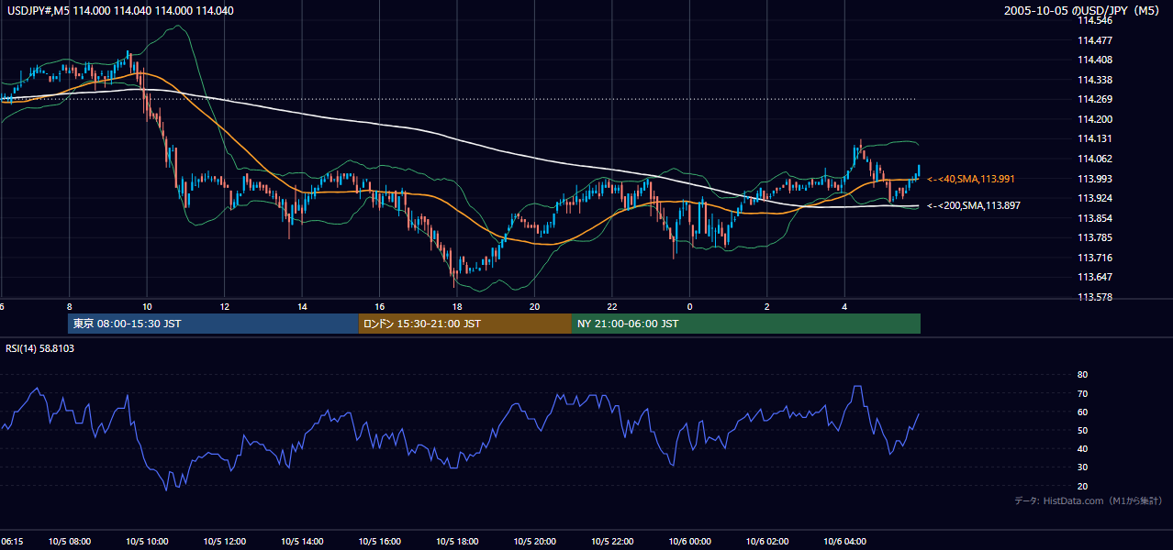Click RSI scale value 50
The image size is (1173, 550).
click(x=1082, y=430)
